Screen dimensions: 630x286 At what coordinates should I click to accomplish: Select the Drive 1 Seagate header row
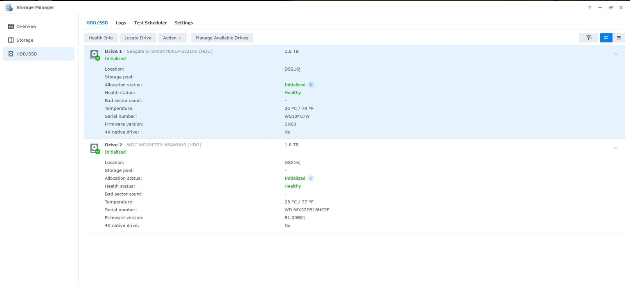[354, 55]
